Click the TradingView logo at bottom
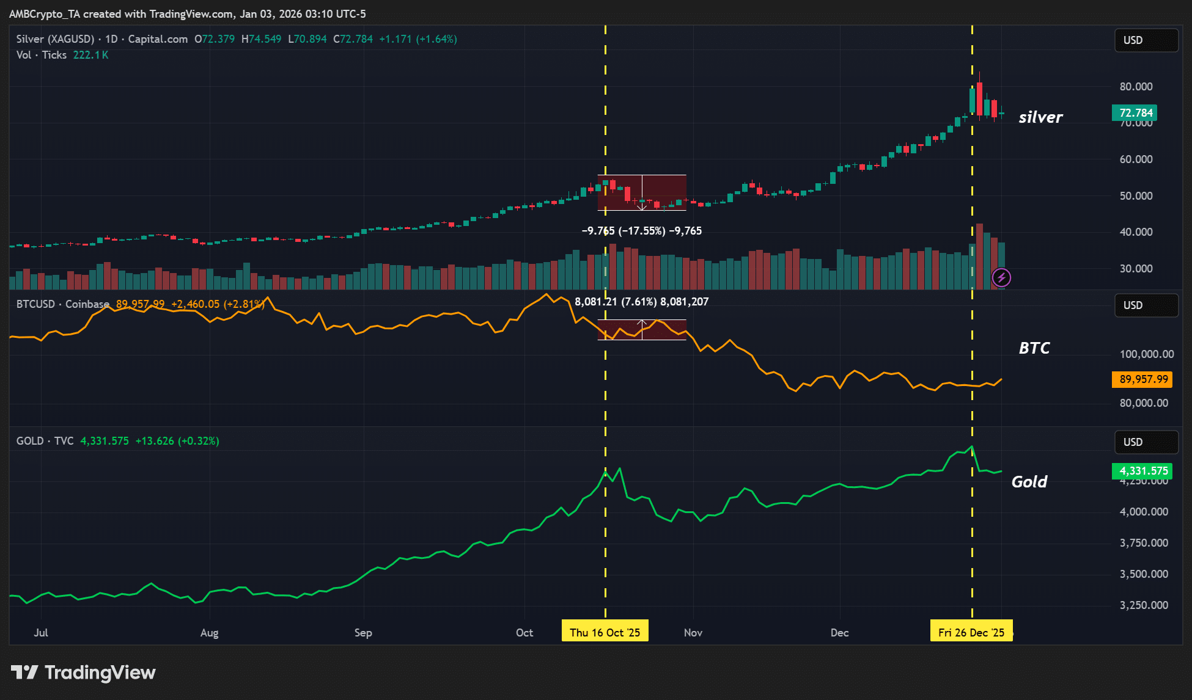The height and width of the screenshot is (700, 1192). [x=84, y=673]
